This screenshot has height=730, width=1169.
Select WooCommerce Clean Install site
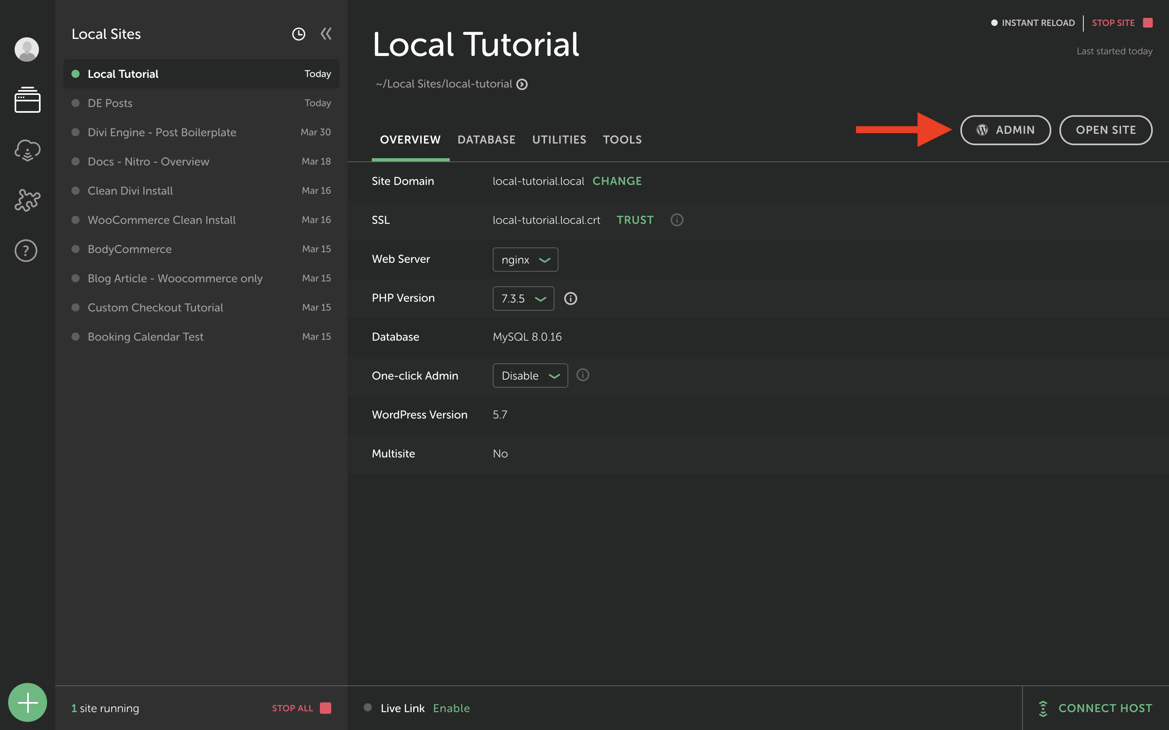(201, 220)
